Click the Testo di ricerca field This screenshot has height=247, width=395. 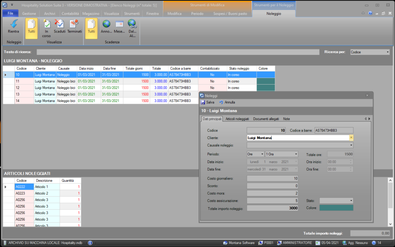point(178,52)
